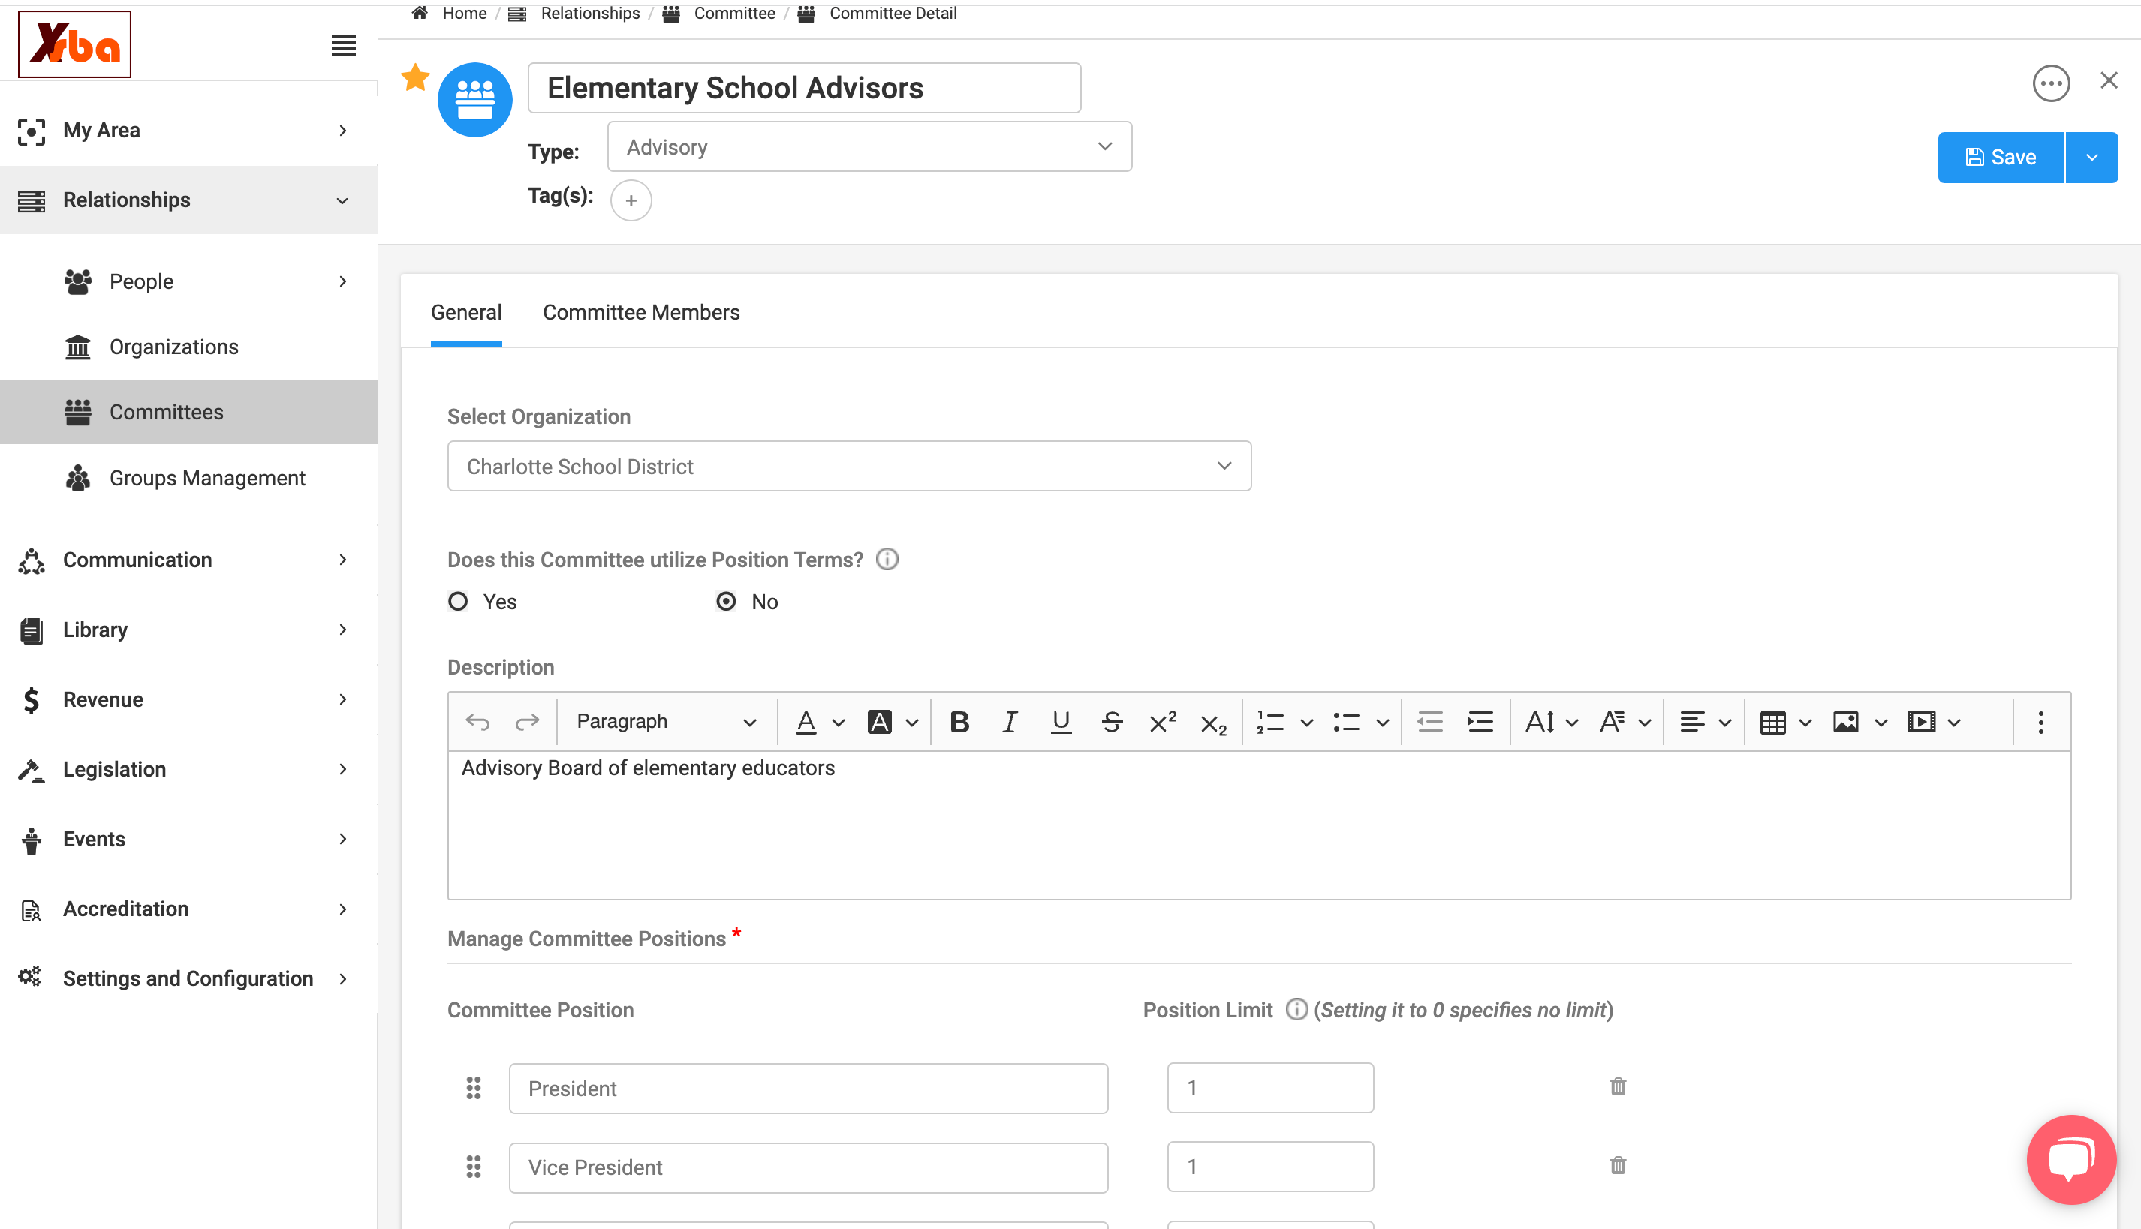Click the Superscript icon
This screenshot has height=1229, width=2141.
click(x=1163, y=722)
